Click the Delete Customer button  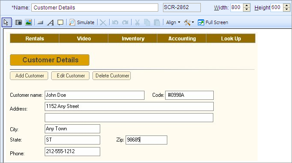[x=112, y=76]
